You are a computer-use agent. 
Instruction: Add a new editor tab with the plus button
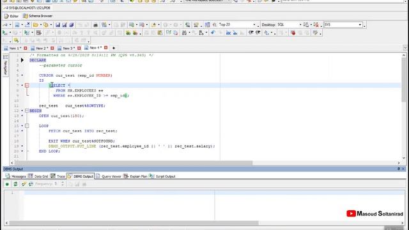(x=114, y=48)
